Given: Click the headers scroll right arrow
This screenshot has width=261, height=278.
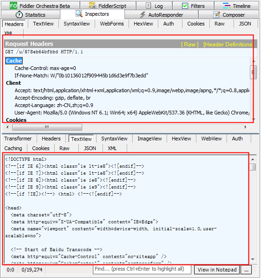Looking at the screenshot, I should [x=246, y=127].
